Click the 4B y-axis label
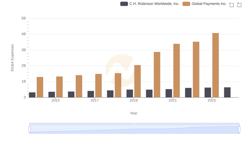The width and height of the screenshot is (245, 141). point(24,34)
